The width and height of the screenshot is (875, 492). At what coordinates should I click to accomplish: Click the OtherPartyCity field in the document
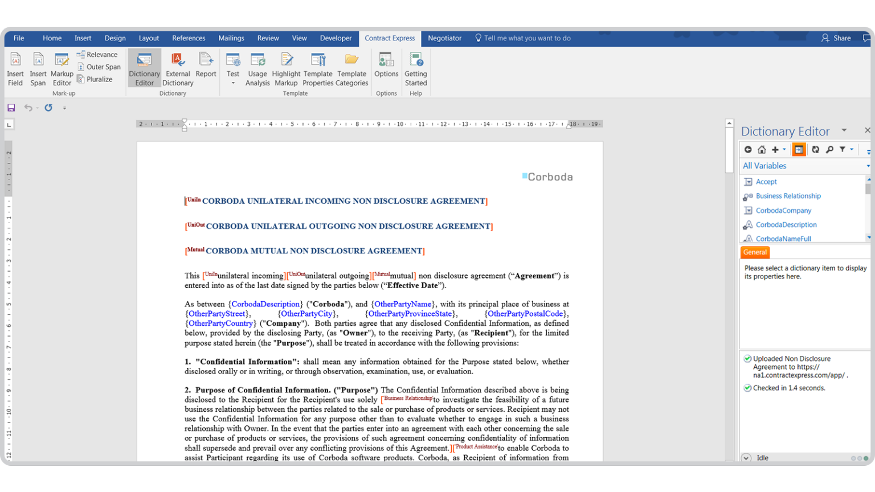click(307, 314)
